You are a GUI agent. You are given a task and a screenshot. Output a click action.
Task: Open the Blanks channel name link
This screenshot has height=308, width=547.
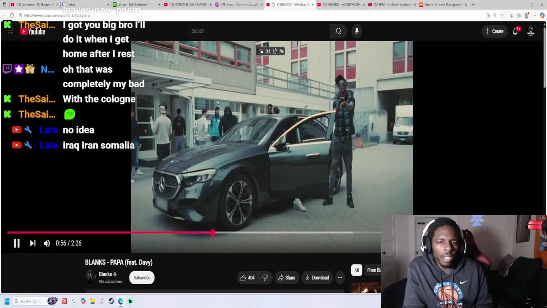[105, 274]
